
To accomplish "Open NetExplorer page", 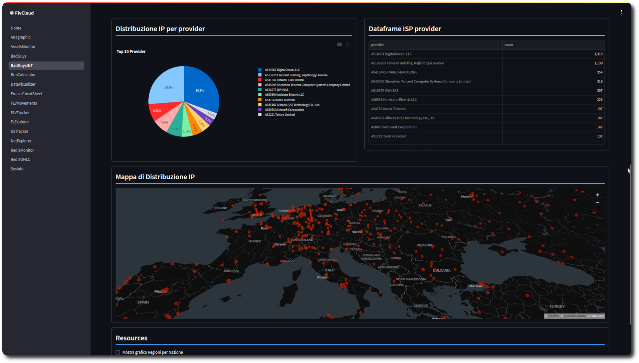I will click(46, 141).
